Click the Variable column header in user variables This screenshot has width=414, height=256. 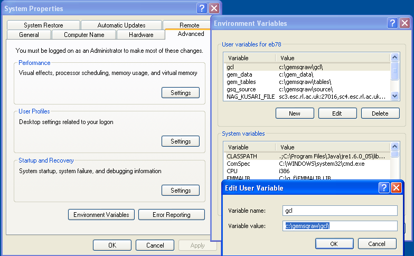[250, 58]
